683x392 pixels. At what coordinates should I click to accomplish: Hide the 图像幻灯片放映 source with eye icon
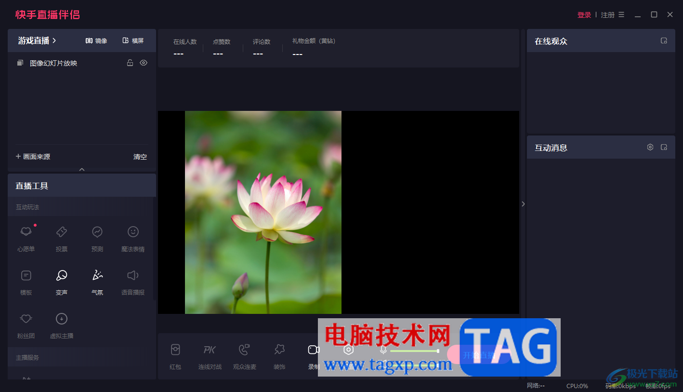click(144, 63)
